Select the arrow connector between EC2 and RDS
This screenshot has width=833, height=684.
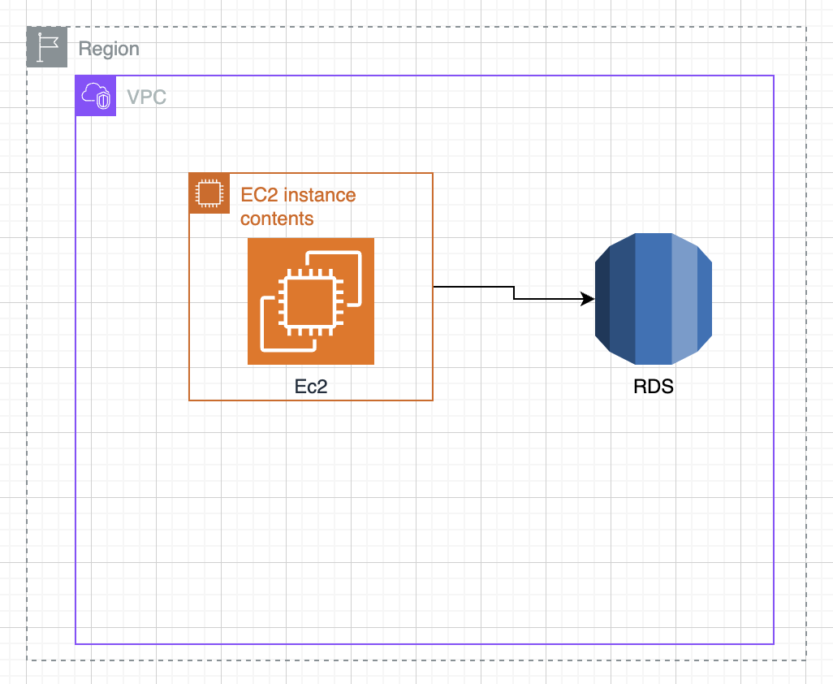tap(514, 292)
